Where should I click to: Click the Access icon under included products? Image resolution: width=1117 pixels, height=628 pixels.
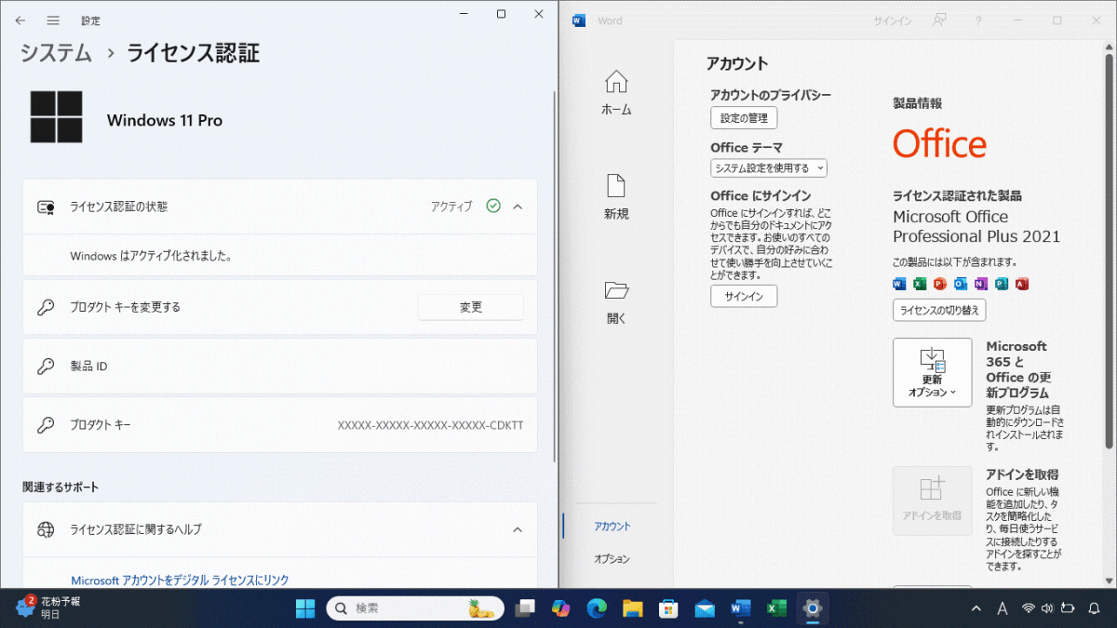point(1022,284)
